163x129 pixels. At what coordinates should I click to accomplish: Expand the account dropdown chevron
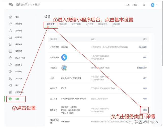(157, 5)
